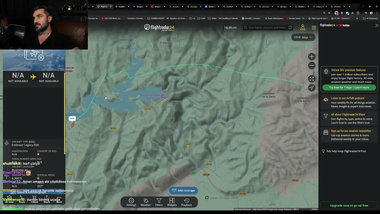The height and width of the screenshot is (214, 380).
Task: Click the Add coverage button
Action: pos(183,191)
